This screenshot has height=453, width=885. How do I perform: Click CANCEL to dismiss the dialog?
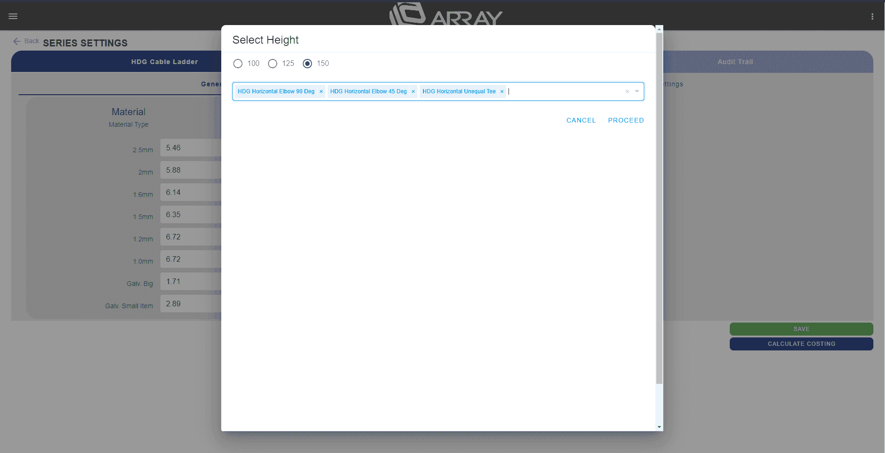click(581, 120)
